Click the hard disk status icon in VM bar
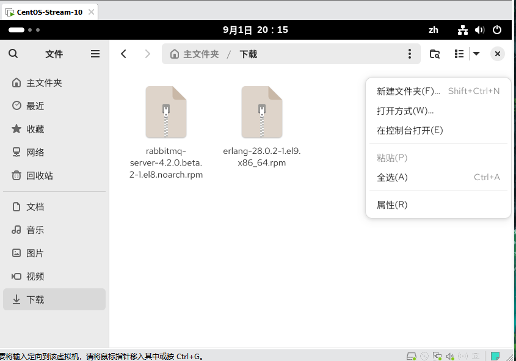This screenshot has width=516, height=361. coord(411,356)
